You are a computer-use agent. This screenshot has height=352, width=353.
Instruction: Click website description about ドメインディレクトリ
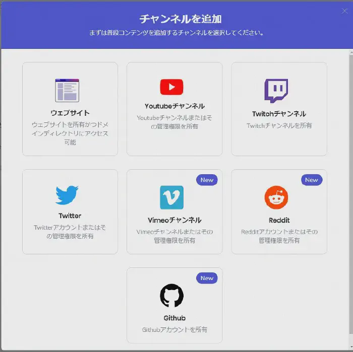coord(70,133)
